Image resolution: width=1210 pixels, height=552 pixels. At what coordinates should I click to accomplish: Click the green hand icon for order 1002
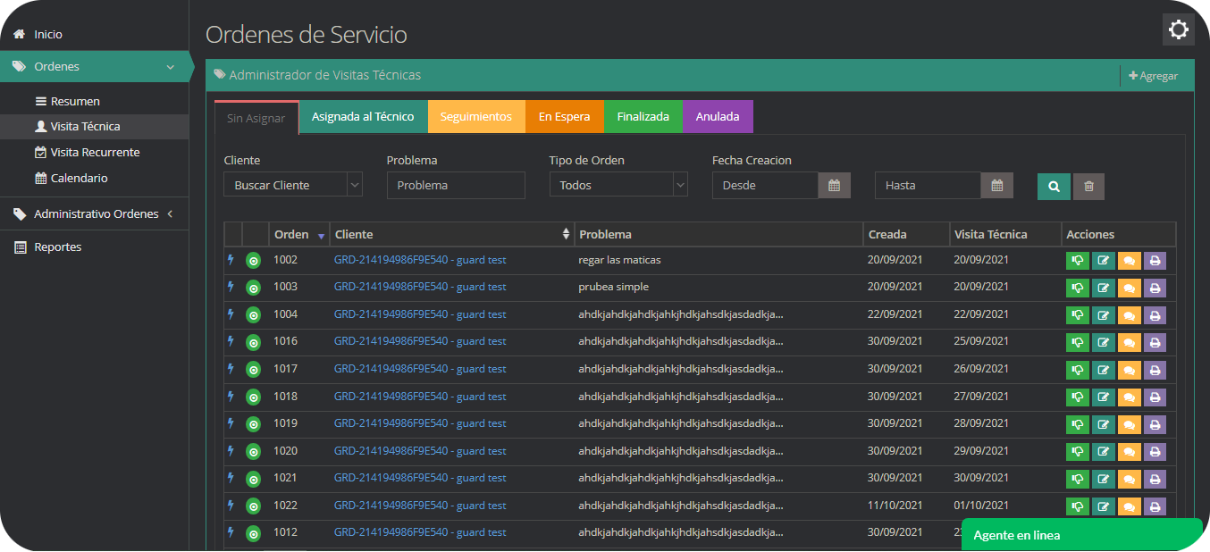[x=1078, y=261]
